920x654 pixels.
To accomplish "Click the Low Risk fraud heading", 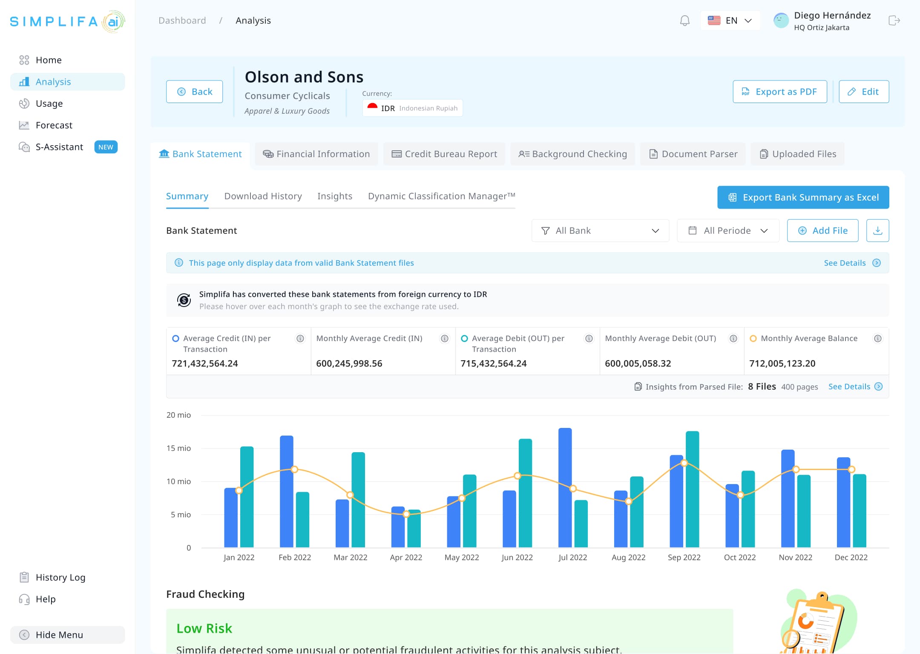I will (204, 628).
